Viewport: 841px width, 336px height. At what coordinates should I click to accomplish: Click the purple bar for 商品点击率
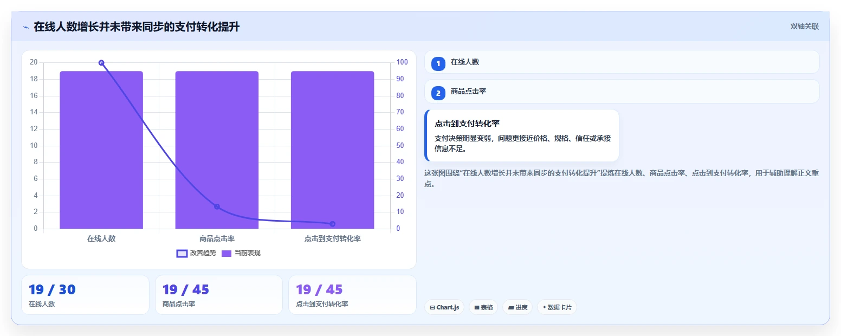coord(217,150)
